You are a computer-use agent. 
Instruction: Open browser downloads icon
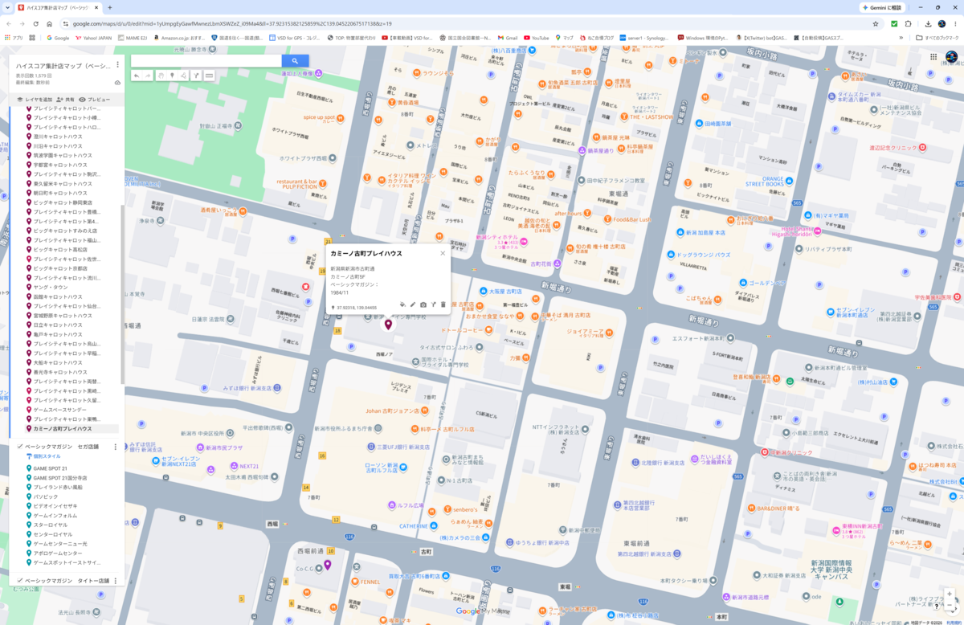928,23
